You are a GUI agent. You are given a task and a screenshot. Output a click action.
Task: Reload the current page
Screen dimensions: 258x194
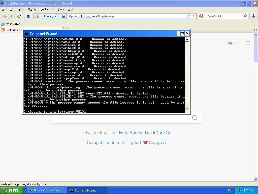coord(19,16)
